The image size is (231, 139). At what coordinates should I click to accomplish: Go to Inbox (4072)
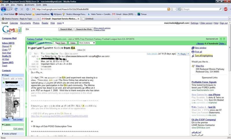[8, 43]
